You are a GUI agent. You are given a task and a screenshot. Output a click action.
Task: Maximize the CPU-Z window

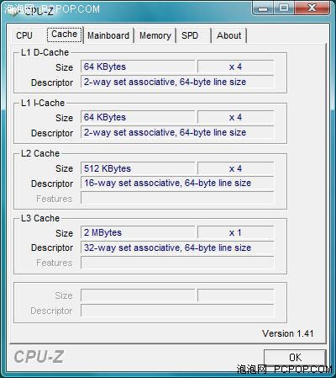click(x=284, y=8)
